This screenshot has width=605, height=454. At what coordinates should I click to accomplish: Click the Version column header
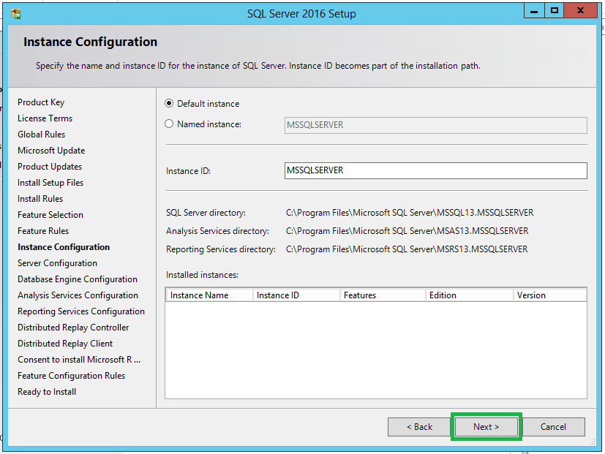pyautogui.click(x=550, y=295)
